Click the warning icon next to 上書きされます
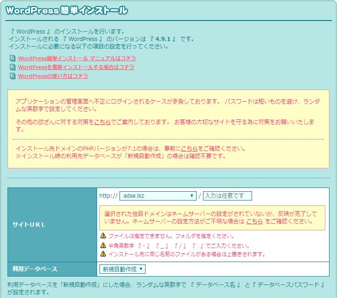Image resolution: width=337 pixels, height=298 pixels. pyautogui.click(x=103, y=254)
